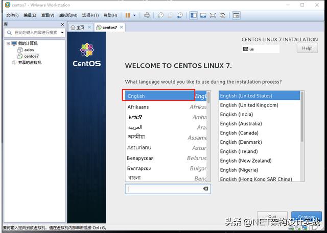
Task: Open the library search filter dropdown arrow
Action: coord(62,33)
